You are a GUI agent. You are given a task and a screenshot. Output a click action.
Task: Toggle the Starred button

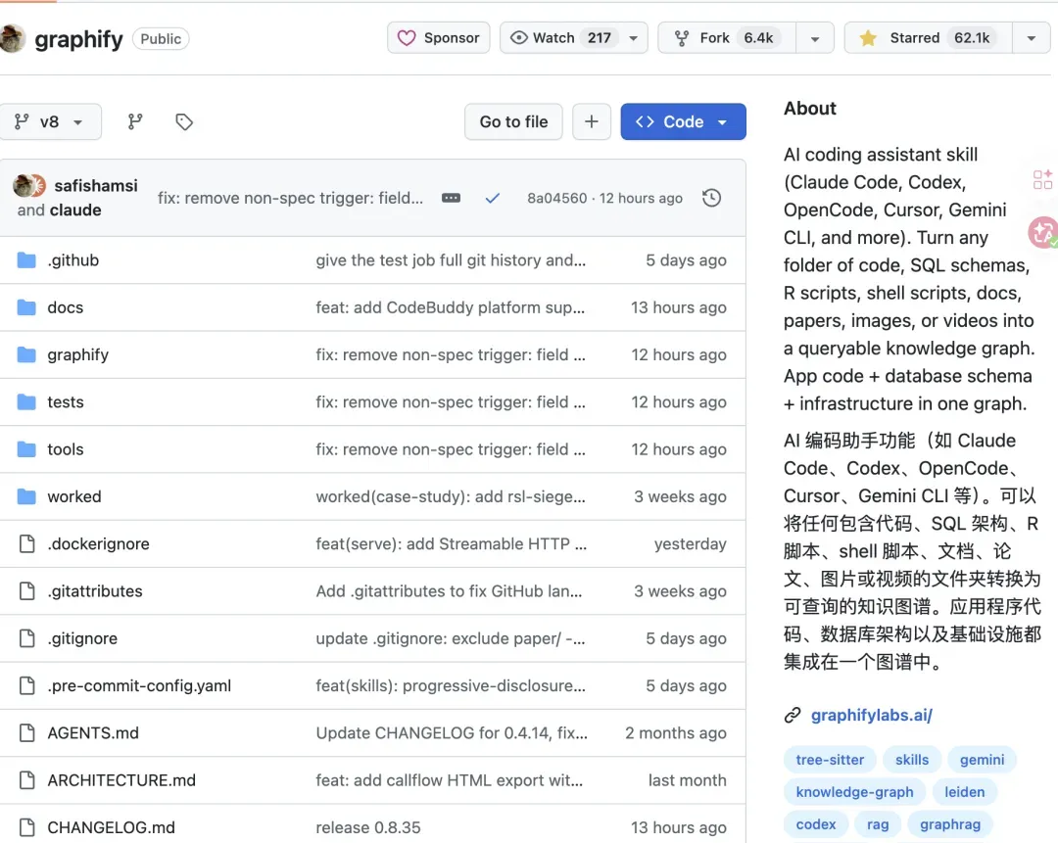tap(929, 38)
